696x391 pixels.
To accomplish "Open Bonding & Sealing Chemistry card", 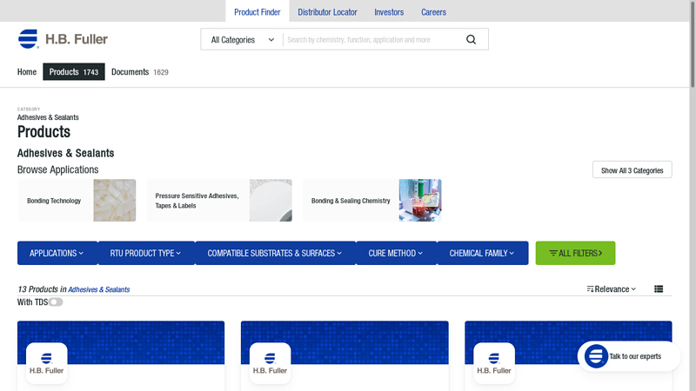I will [372, 201].
